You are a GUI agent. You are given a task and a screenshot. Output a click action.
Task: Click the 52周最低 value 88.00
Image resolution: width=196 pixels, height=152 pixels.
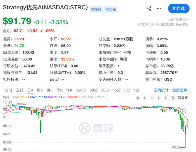click(27, 59)
